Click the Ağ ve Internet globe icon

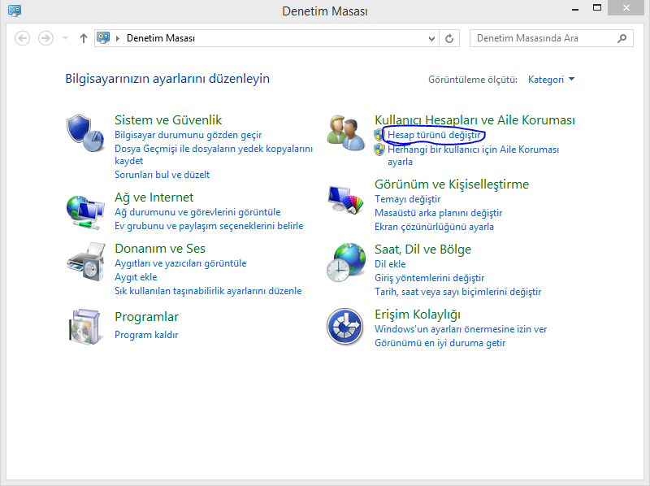tap(85, 212)
